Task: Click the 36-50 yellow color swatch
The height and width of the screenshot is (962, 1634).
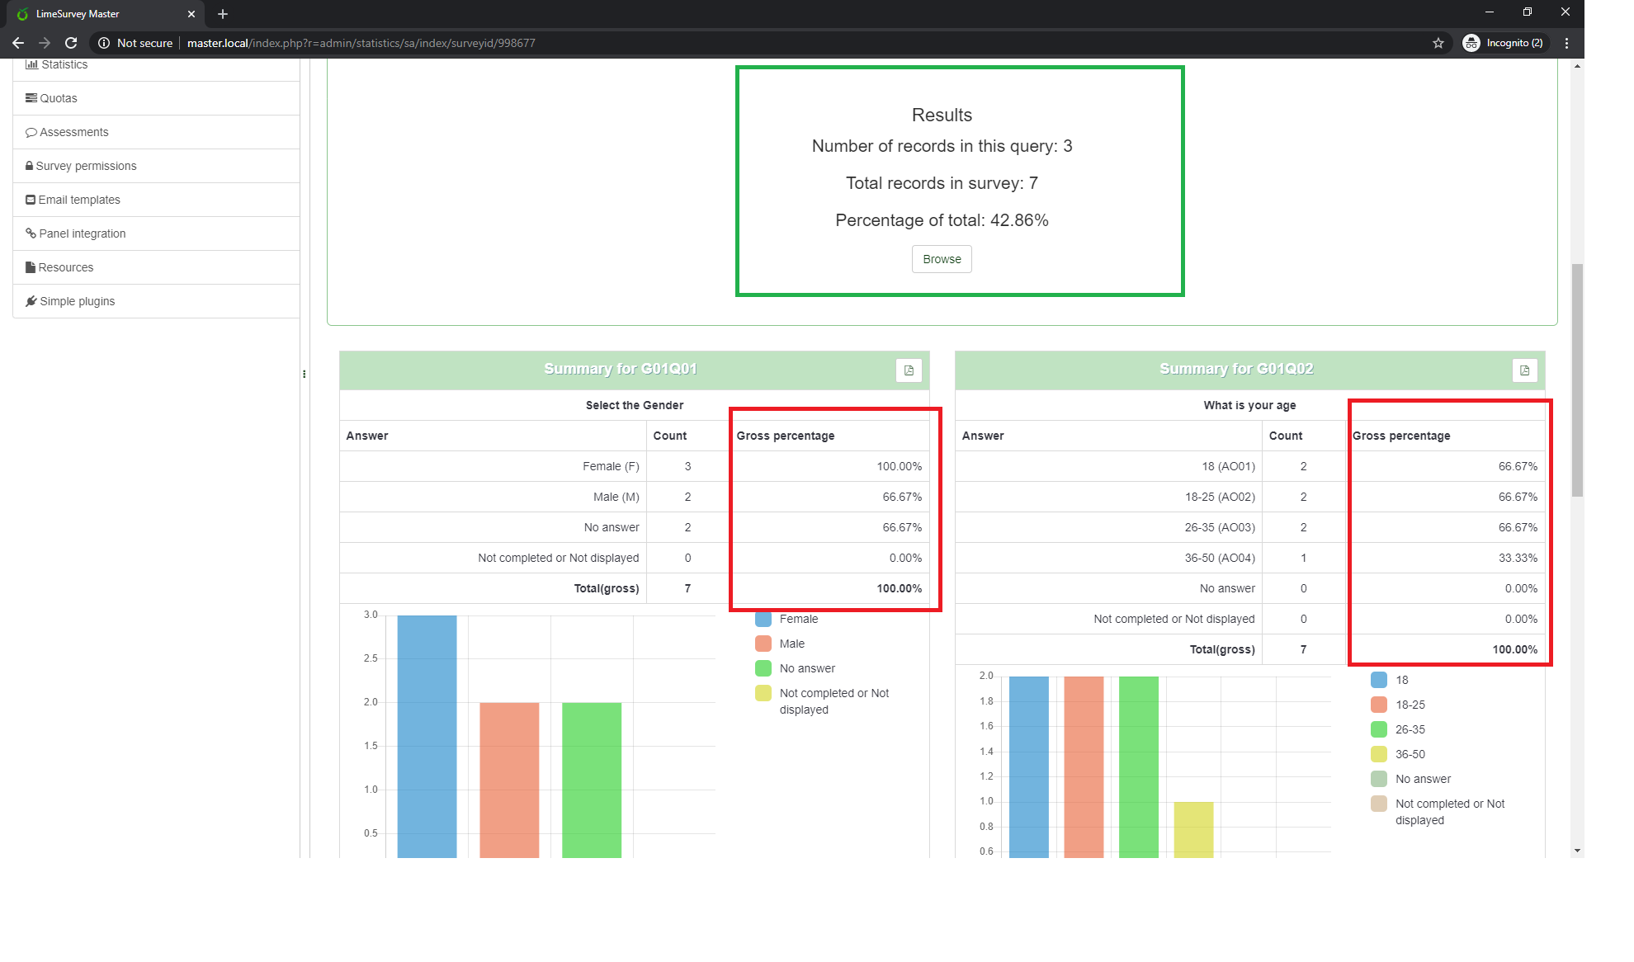Action: pos(1378,754)
